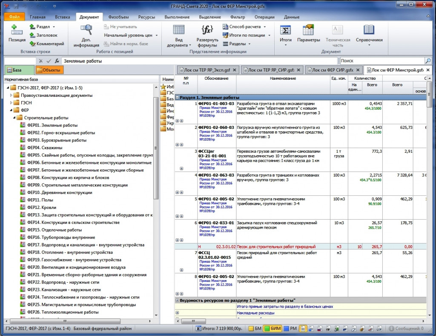Click the last icon before Сообщений in status bar
This screenshot has height=336, width=436.
(x=379, y=328)
